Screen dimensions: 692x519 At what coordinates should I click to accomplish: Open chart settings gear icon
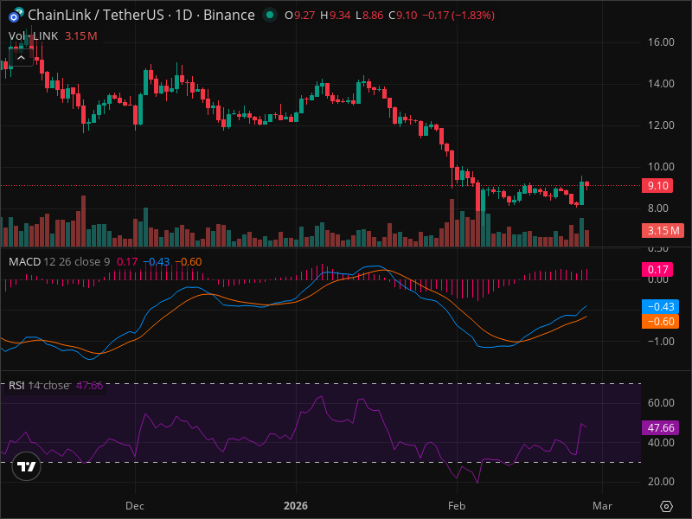[666, 506]
